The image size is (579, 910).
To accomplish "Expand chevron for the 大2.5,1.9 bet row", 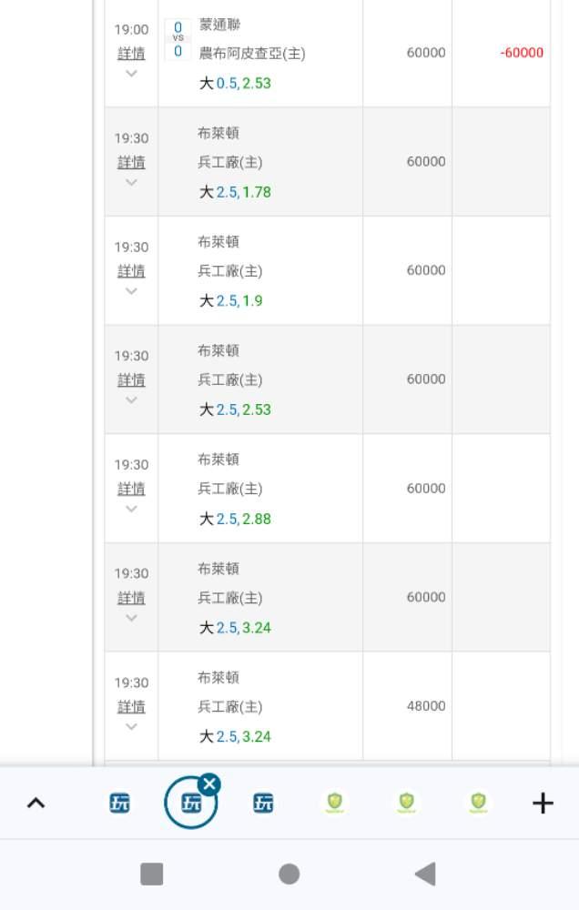I will [131, 291].
